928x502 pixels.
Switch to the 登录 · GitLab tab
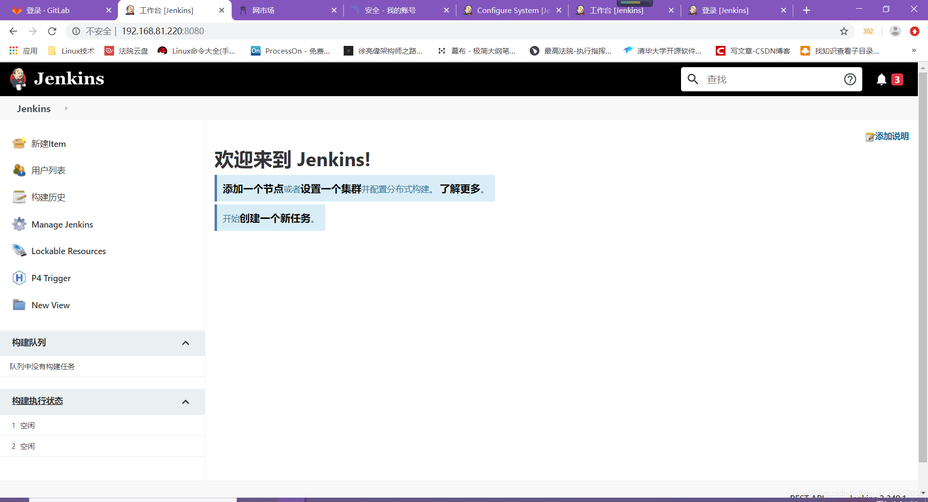pos(60,10)
